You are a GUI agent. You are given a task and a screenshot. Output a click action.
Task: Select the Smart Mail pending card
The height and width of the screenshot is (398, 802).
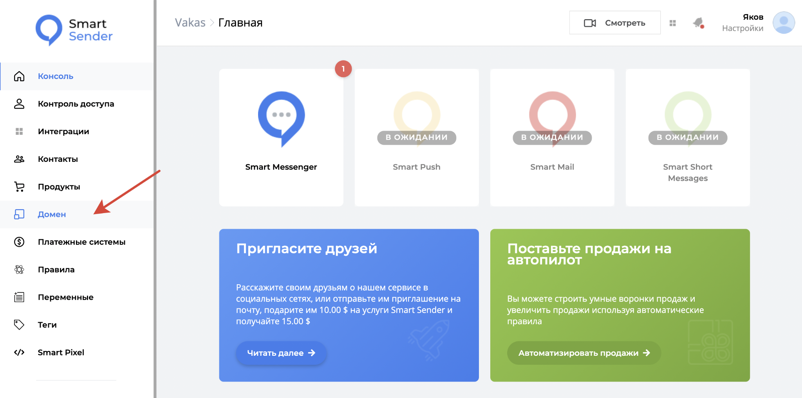pos(552,137)
